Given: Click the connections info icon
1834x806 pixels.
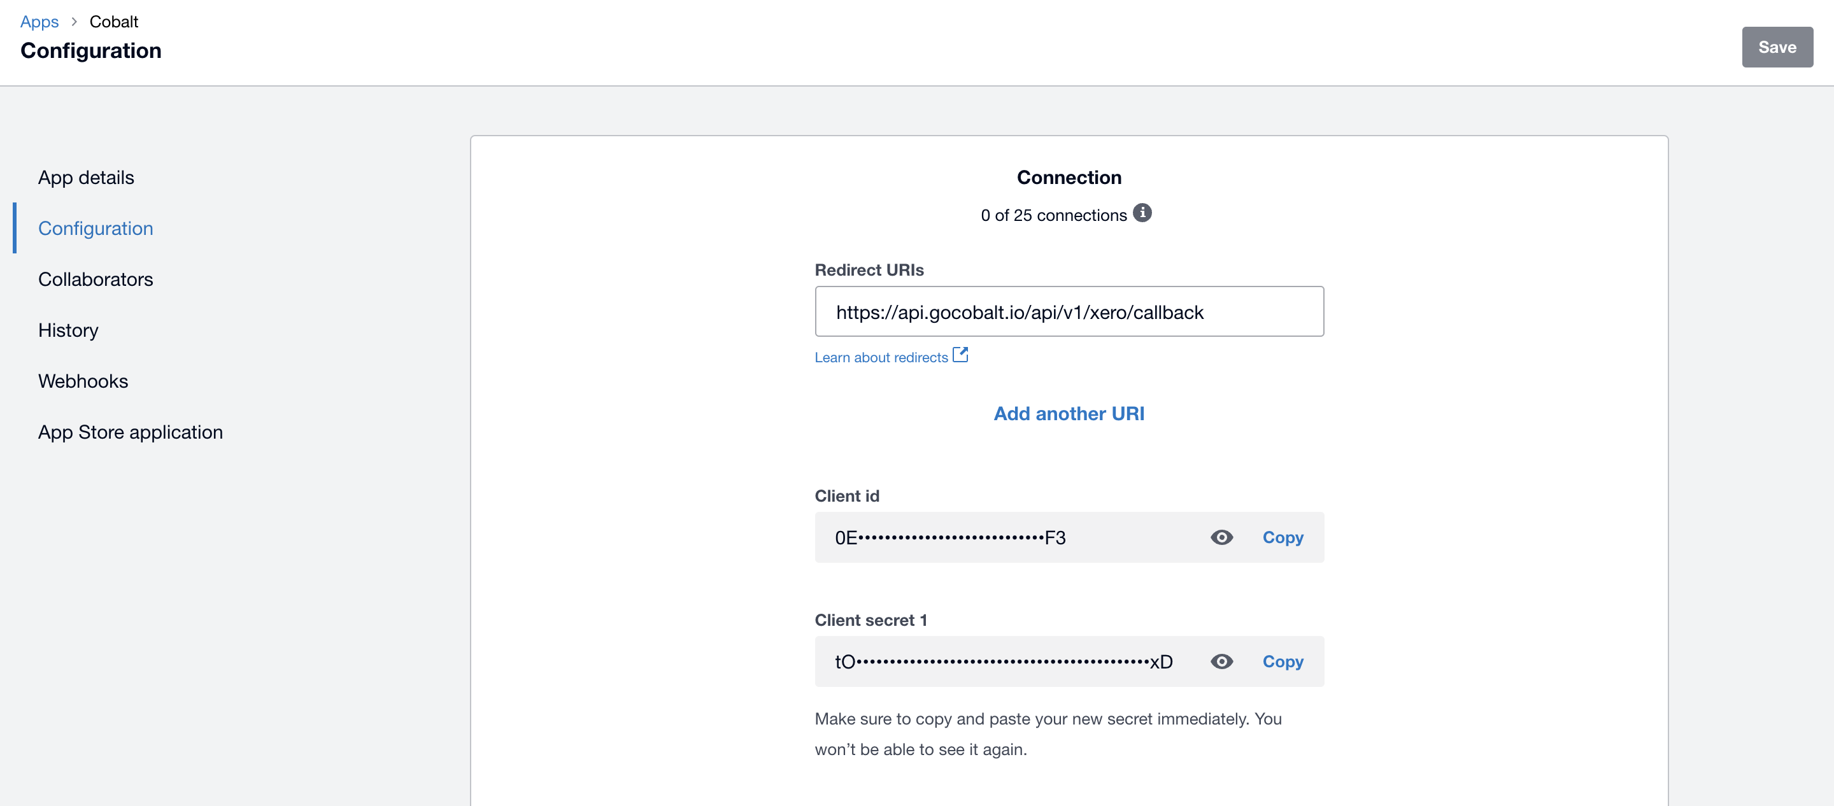Looking at the screenshot, I should (1142, 213).
